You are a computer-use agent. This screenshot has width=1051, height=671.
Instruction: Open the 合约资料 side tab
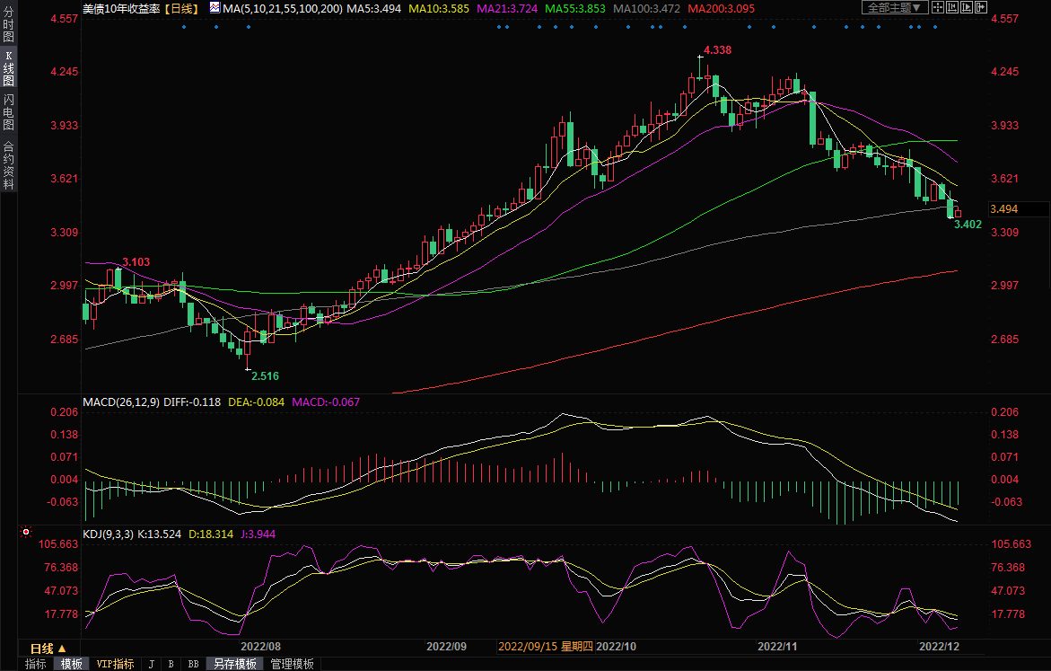pos(8,164)
